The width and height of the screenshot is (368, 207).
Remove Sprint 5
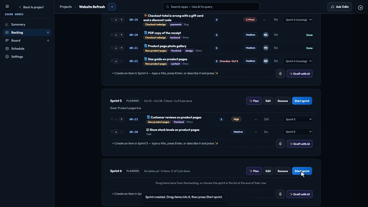(x=283, y=101)
